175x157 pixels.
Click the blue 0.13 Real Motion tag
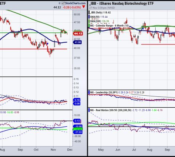coord(77,121)
